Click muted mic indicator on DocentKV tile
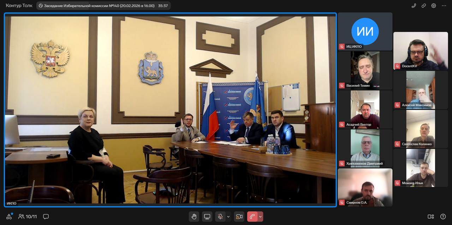The width and height of the screenshot is (452, 225). (397, 66)
